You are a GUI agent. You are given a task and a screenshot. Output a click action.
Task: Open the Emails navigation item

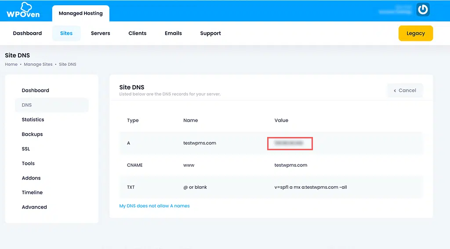click(x=173, y=33)
